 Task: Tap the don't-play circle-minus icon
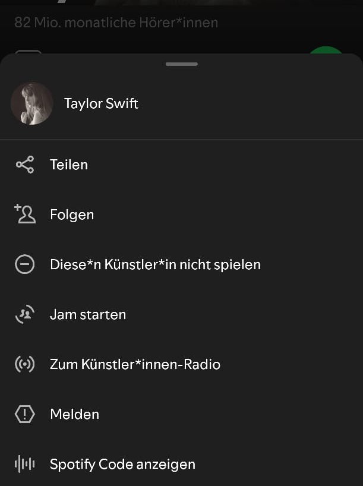pos(25,264)
